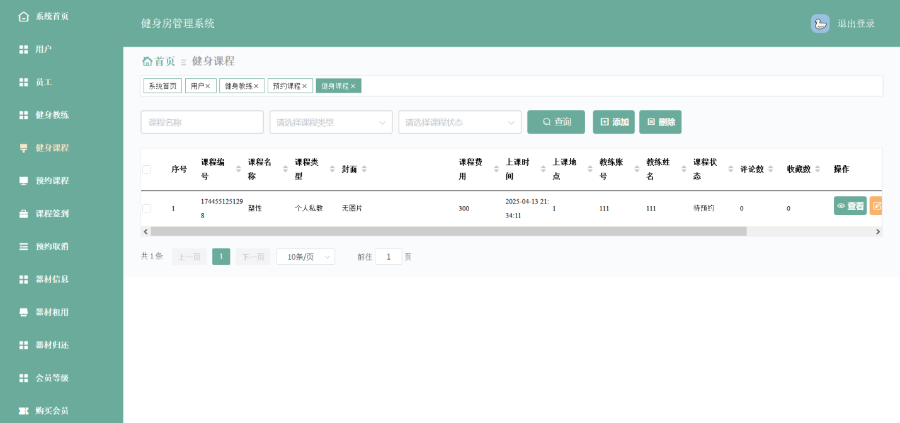Click the 健身课程 trophy icon in sidebar
900x423 pixels.
(x=23, y=148)
